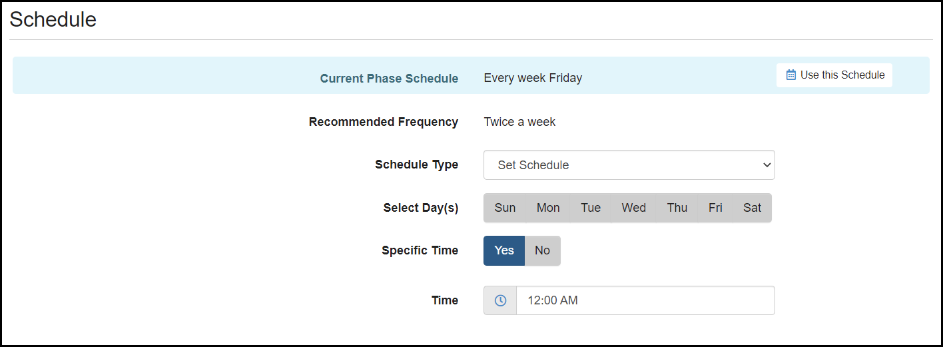Screen dimensions: 943x347
Task: Click the Every week Friday text
Action: (x=533, y=79)
